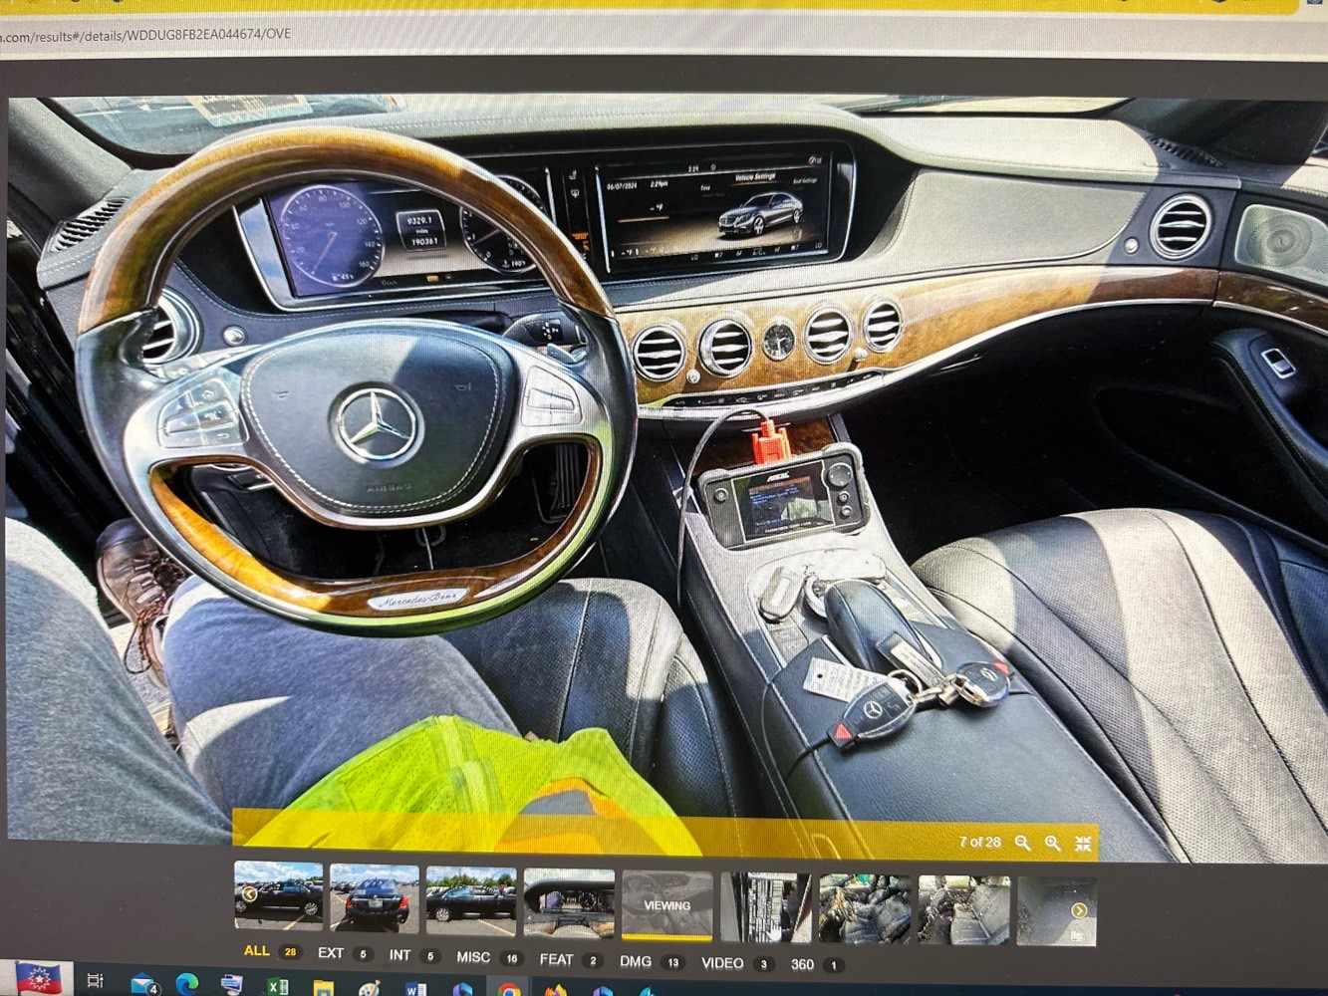Click the browser address bar URL
The image size is (1328, 996).
tap(145, 35)
